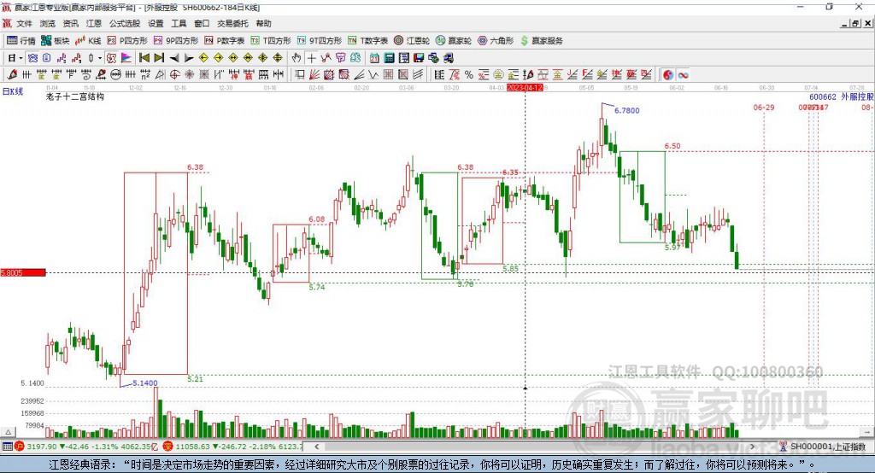Viewport: 875px width, 473px height.
Task: Click the infinity loop icon
Action: click(x=683, y=75)
